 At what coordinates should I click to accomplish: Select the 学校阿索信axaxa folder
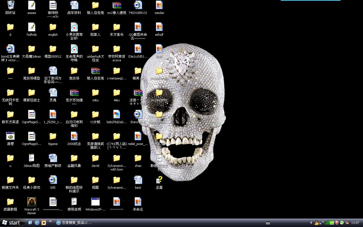pyautogui.click(x=117, y=49)
